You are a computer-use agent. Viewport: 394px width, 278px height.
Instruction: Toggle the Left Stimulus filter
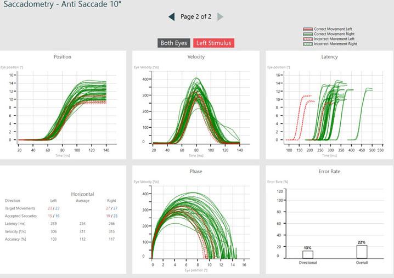(213, 43)
